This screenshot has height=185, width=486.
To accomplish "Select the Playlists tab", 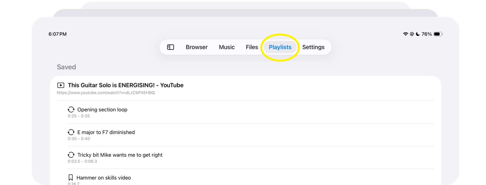I will (x=280, y=47).
